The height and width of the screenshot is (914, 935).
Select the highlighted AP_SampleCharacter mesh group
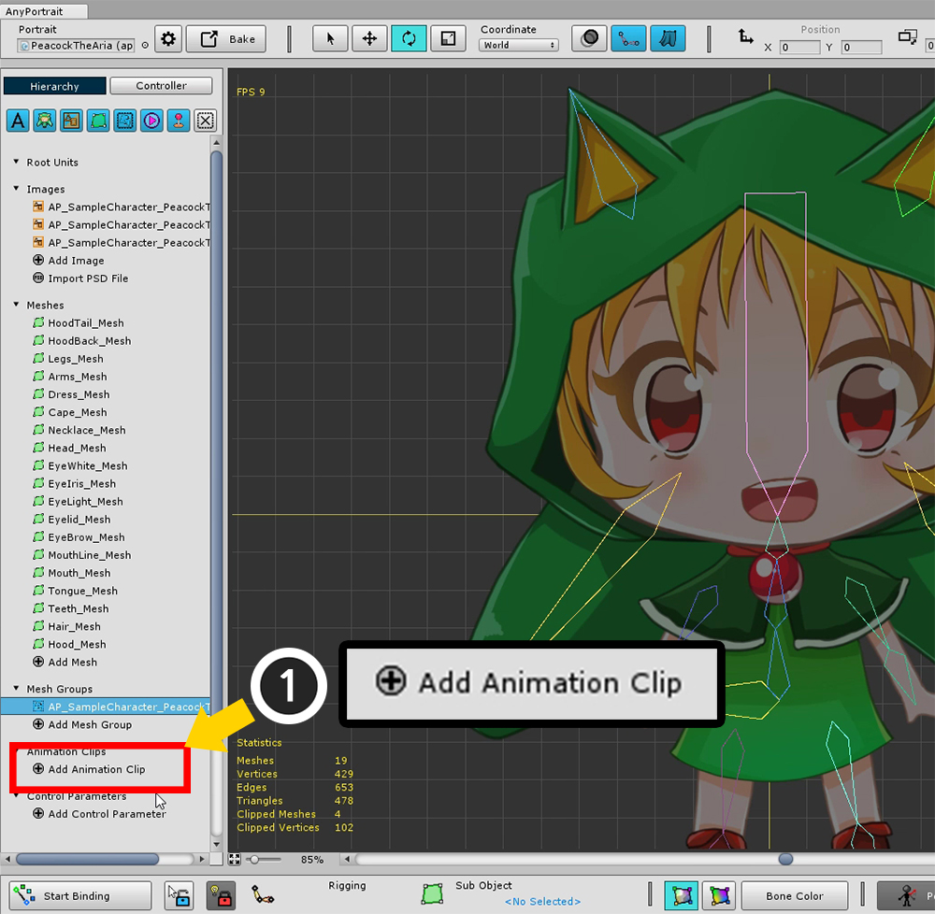106,707
